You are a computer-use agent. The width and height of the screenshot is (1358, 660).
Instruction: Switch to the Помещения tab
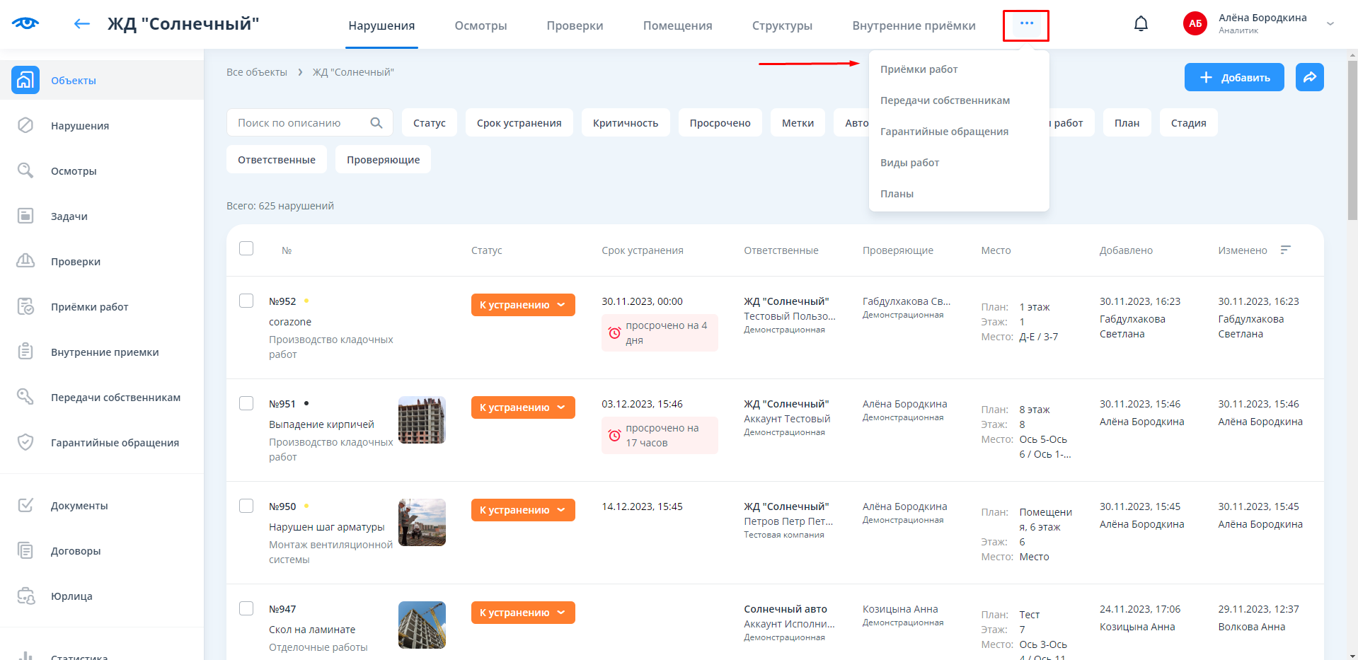pyautogui.click(x=677, y=25)
